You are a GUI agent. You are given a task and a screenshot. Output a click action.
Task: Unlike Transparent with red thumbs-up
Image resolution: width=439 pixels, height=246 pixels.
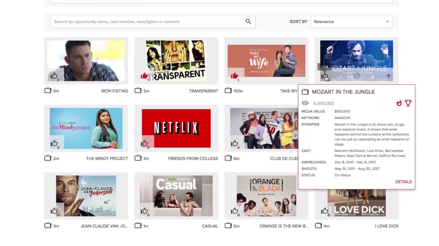(x=144, y=76)
